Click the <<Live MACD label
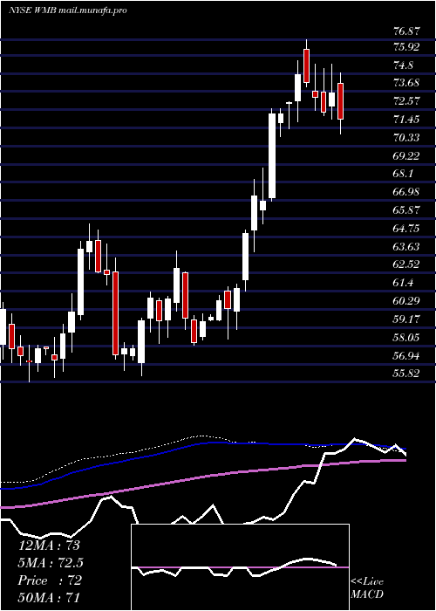436x611 pixels. 367,588
